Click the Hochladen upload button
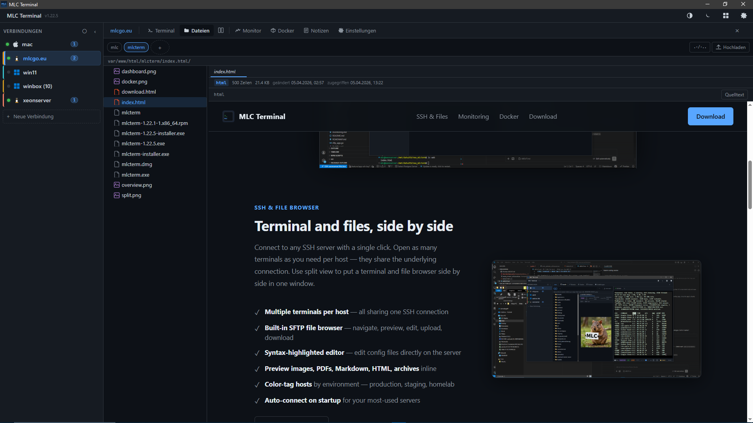The height and width of the screenshot is (423, 753). pyautogui.click(x=730, y=47)
